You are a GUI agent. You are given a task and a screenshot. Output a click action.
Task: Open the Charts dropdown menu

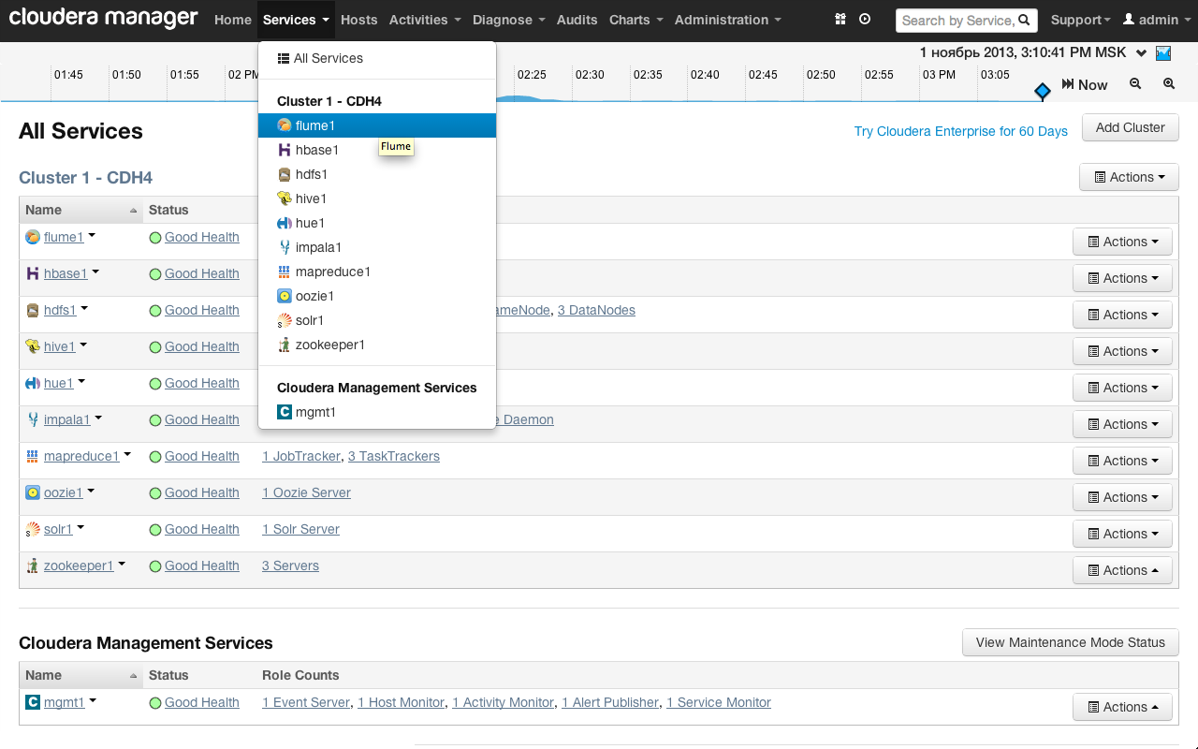coord(636,20)
